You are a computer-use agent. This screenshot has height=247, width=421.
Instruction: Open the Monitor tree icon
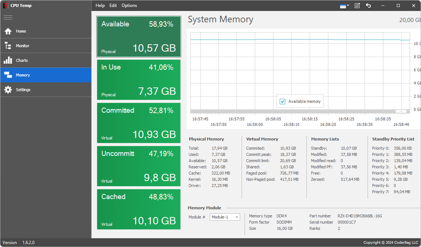click(8, 46)
